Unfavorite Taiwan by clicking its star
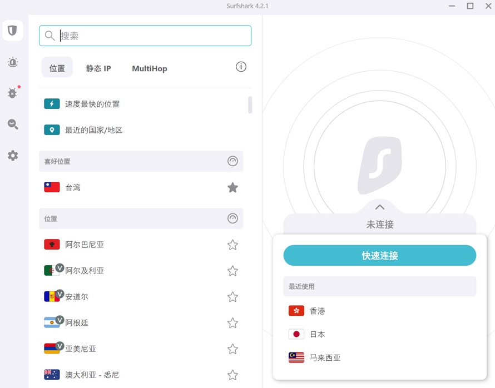The width and height of the screenshot is (495, 388). 232,187
